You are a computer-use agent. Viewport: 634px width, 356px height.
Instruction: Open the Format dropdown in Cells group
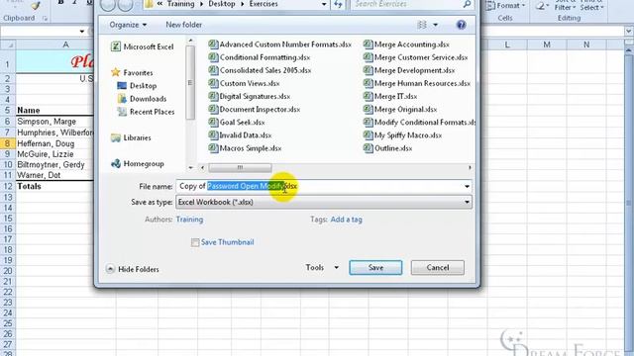tap(506, 6)
